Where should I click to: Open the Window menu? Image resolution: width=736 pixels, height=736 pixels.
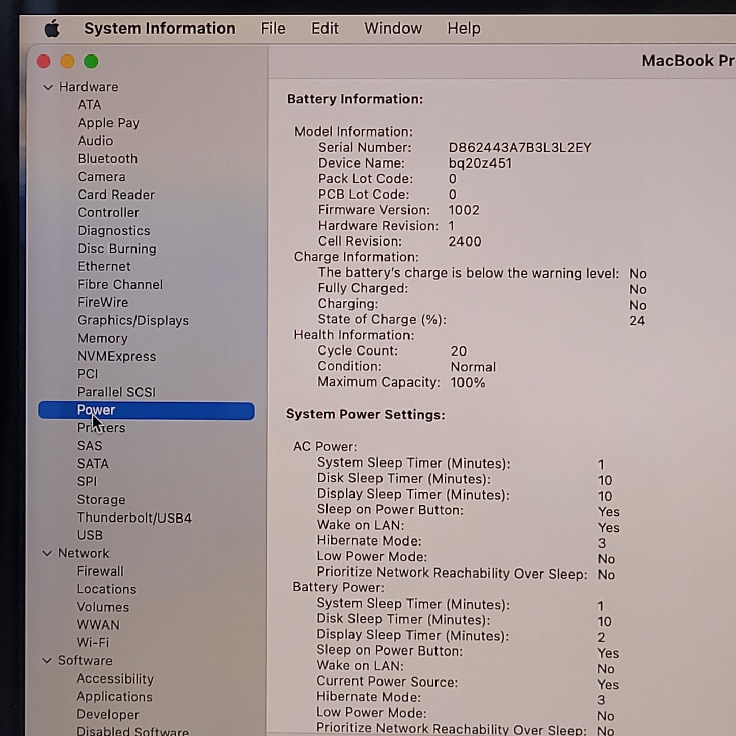pyautogui.click(x=392, y=28)
